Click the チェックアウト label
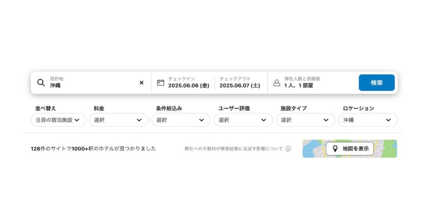Image resolution: width=425 pixels, height=223 pixels. pos(235,78)
